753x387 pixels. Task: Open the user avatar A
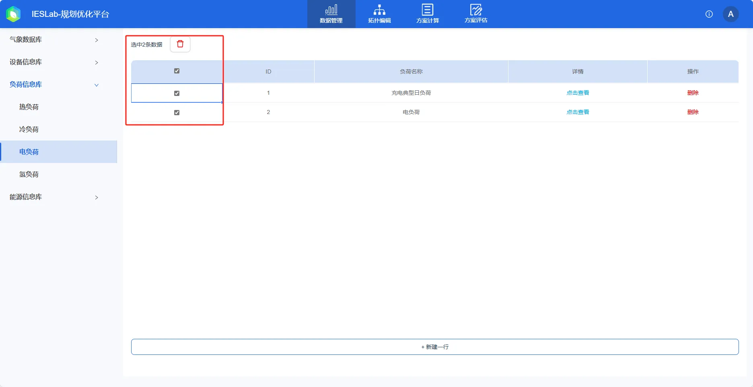point(731,14)
